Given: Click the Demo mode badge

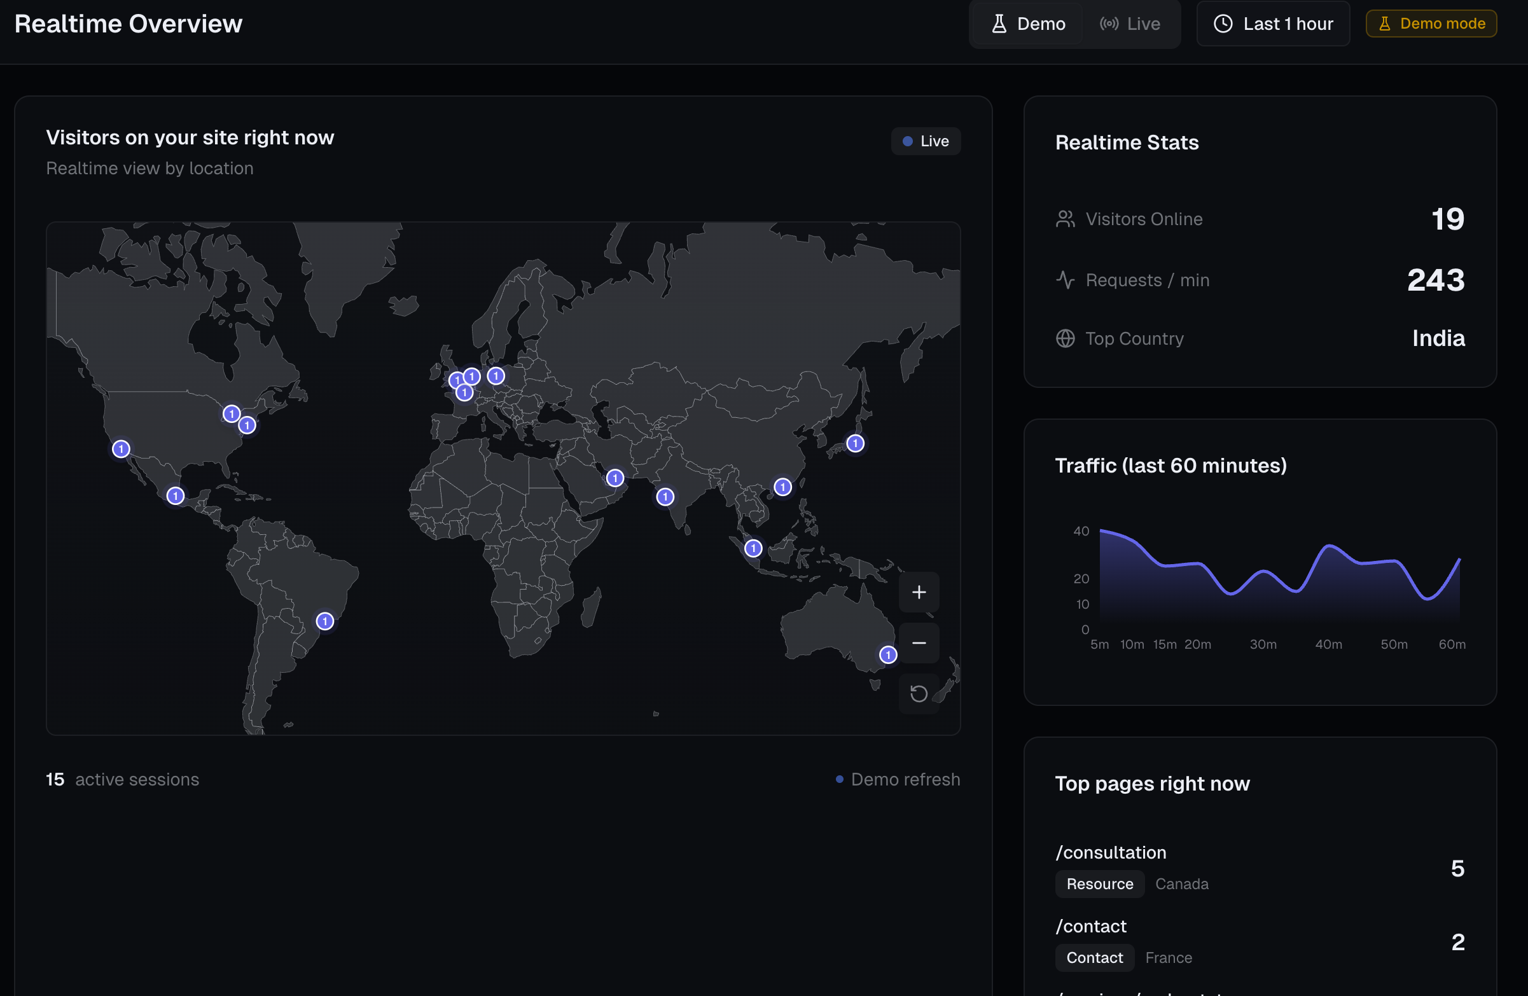Looking at the screenshot, I should (x=1431, y=24).
